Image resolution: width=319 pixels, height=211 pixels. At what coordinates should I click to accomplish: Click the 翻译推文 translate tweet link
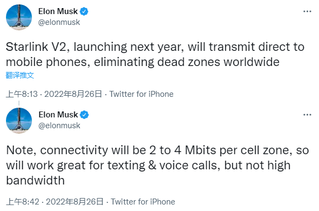coord(19,75)
